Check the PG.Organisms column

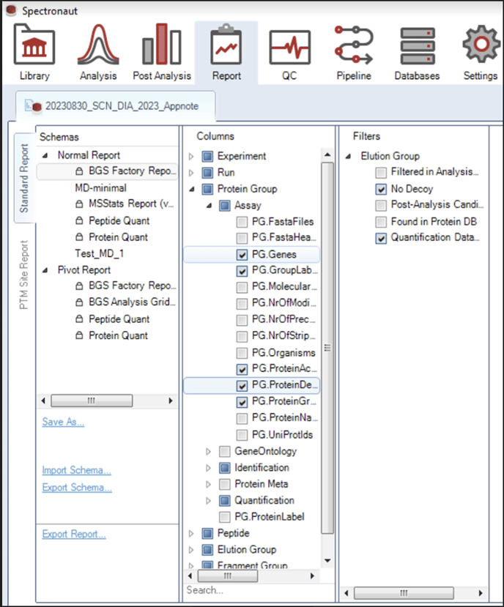(242, 353)
